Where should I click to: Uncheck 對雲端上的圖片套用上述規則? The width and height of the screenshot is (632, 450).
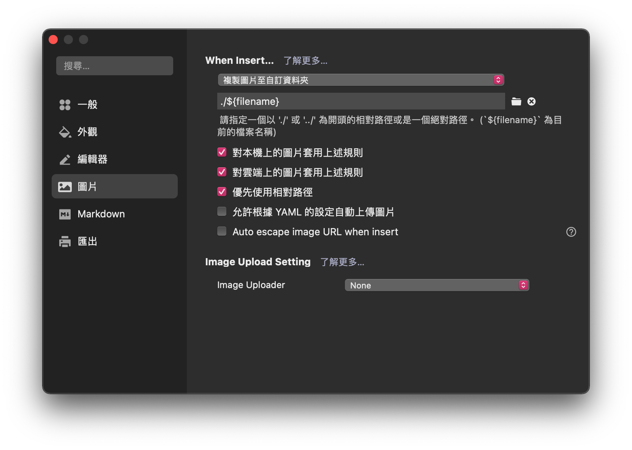[x=222, y=172]
